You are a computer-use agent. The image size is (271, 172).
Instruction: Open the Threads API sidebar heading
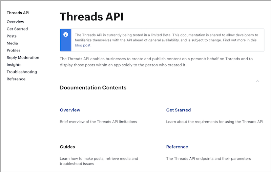coord(18,13)
